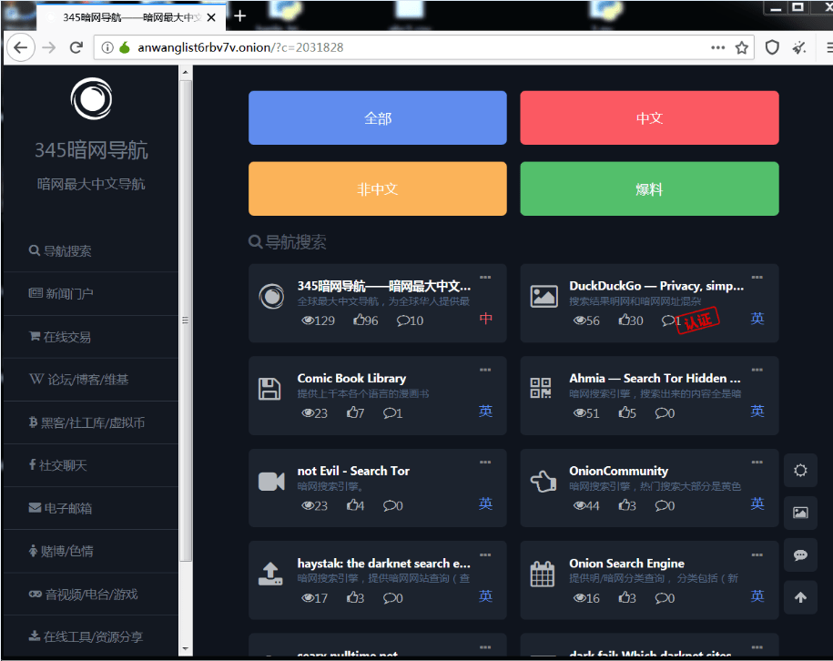Click the QR code icon on Ahmia card
Viewport: 833px width, 661px height.
pos(540,388)
